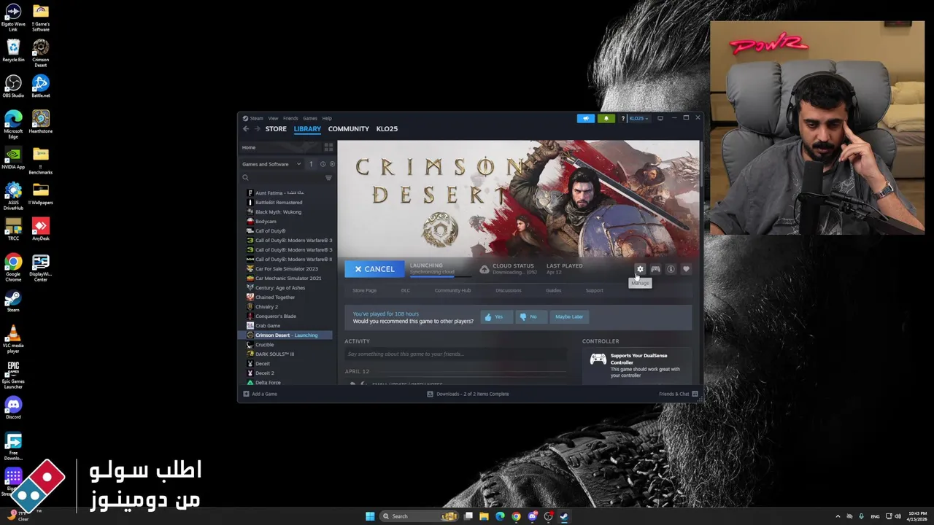Open the Friends menu
The width and height of the screenshot is (934, 525).
pyautogui.click(x=290, y=118)
